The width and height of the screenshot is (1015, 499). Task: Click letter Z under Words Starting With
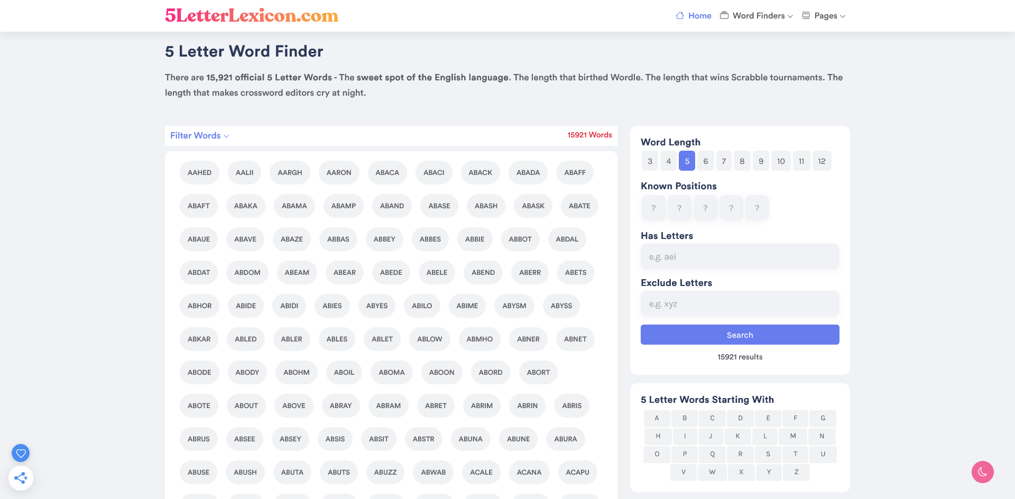pos(796,472)
